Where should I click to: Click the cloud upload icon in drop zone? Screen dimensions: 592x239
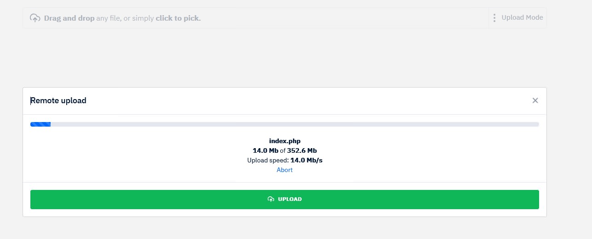pos(35,18)
